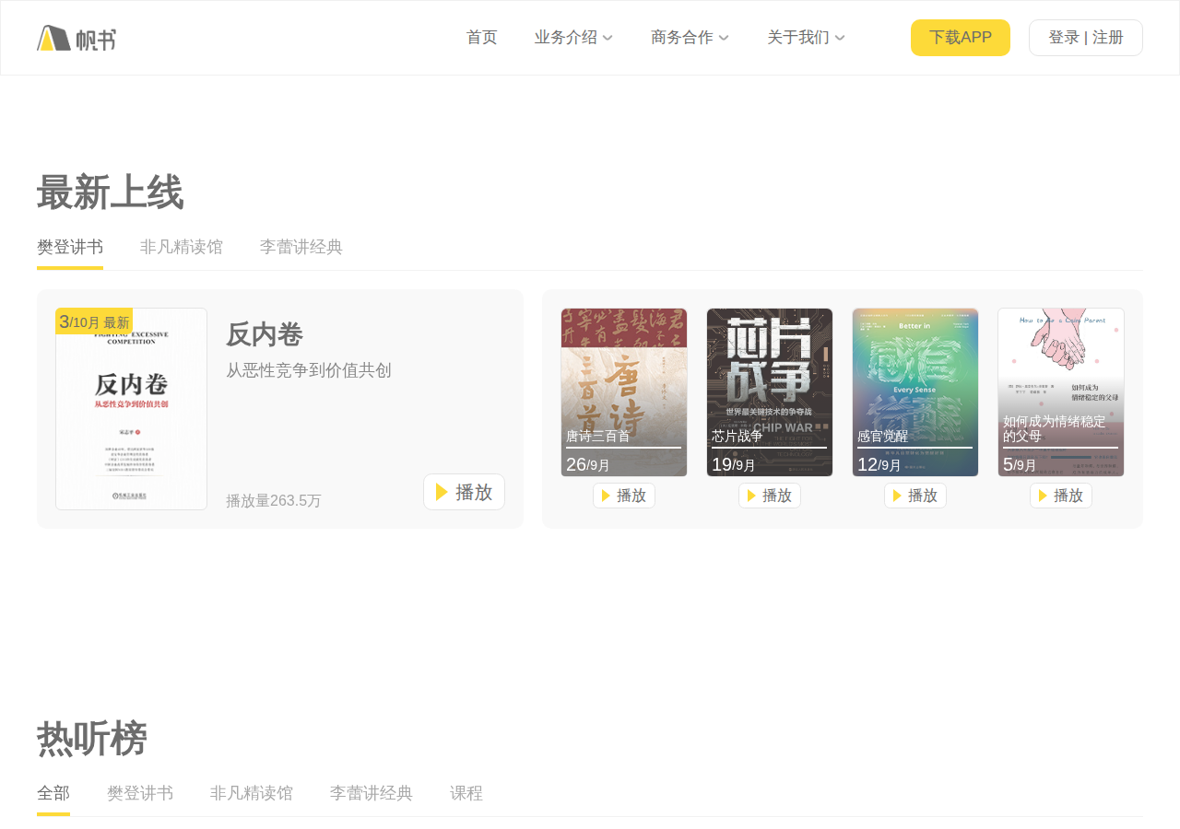
Task: Select 全部 tab under 热听榜
Action: pyautogui.click(x=53, y=793)
